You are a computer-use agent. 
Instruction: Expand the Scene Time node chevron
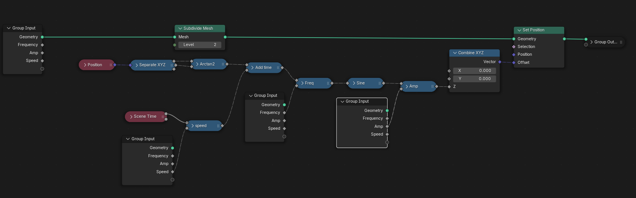pos(131,117)
